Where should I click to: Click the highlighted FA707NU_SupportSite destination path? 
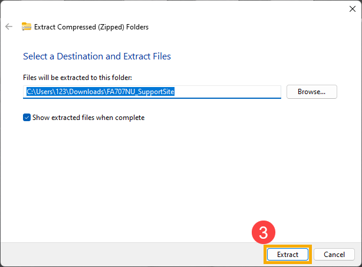(x=100, y=92)
